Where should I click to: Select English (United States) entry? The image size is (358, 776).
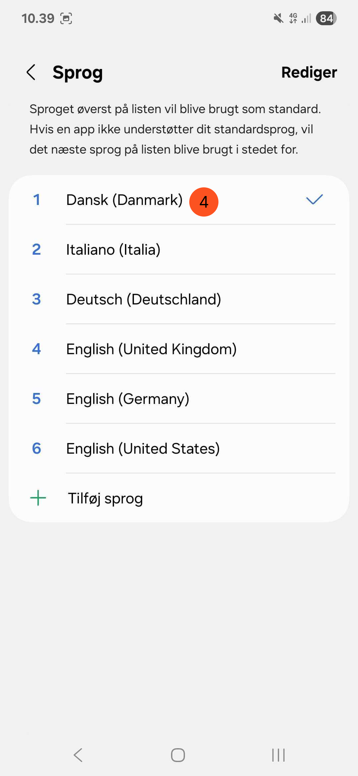[143, 449]
